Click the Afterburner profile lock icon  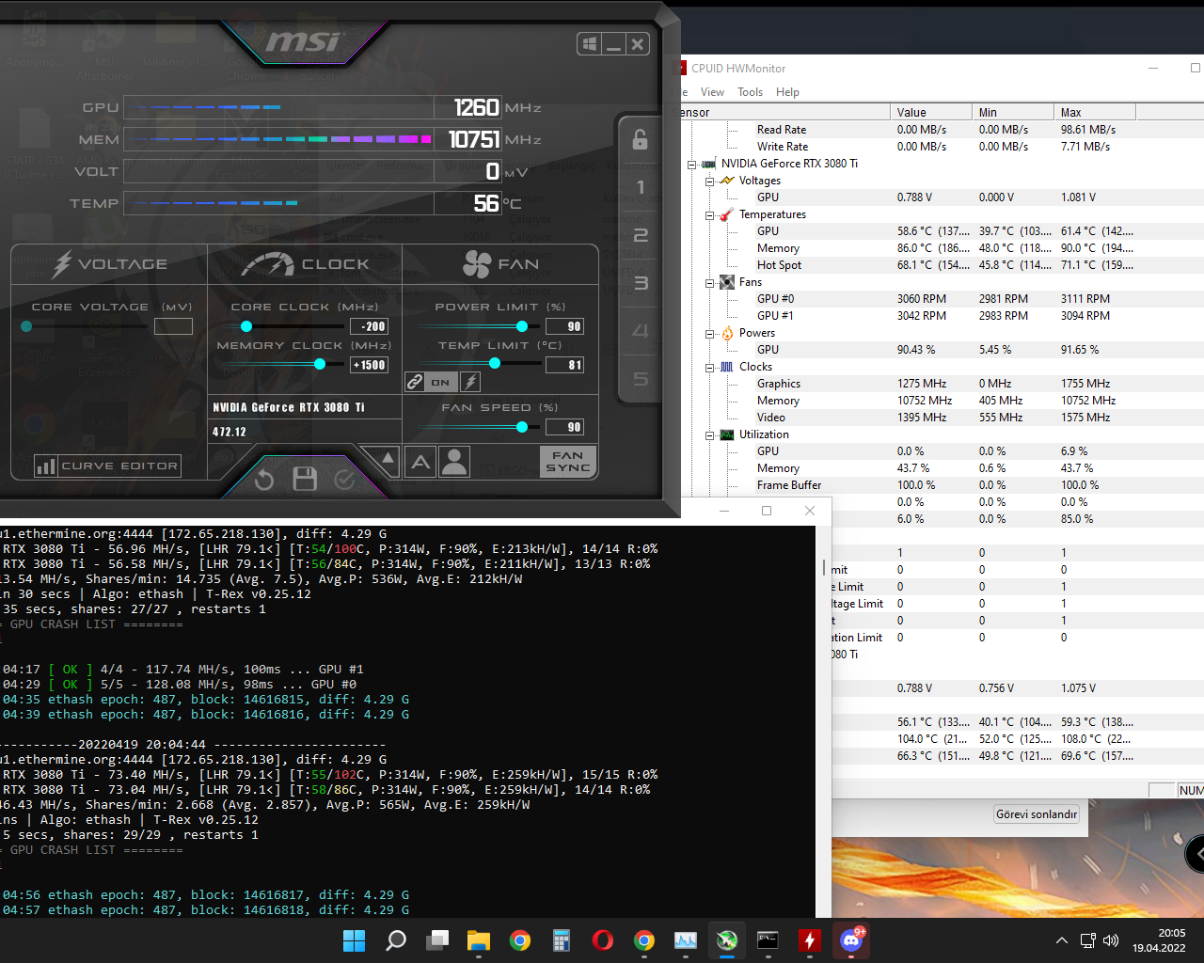640,139
